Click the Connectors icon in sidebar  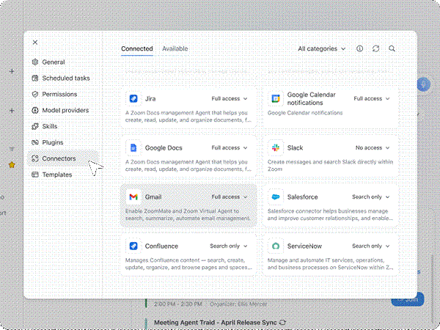coord(35,158)
